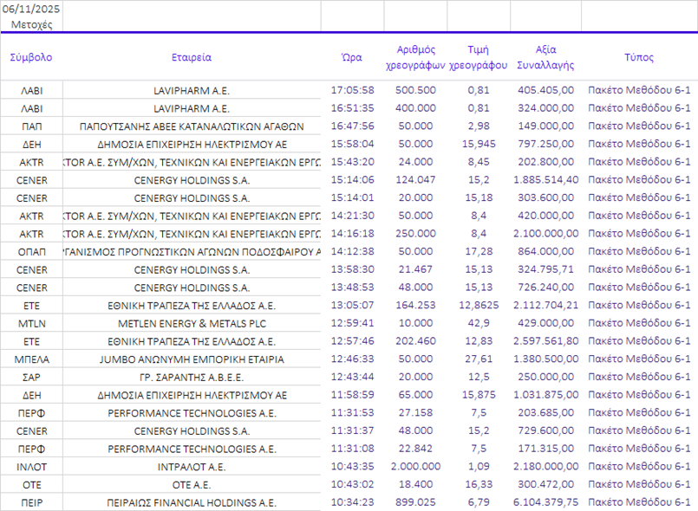Select the ΠΑΠΟΥΤΣΑΝΗΣ company name cell
This screenshot has width=698, height=511.
click(x=192, y=126)
